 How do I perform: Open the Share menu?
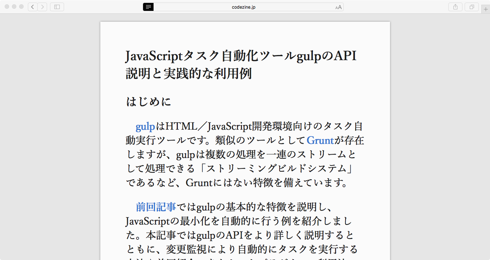(455, 7)
